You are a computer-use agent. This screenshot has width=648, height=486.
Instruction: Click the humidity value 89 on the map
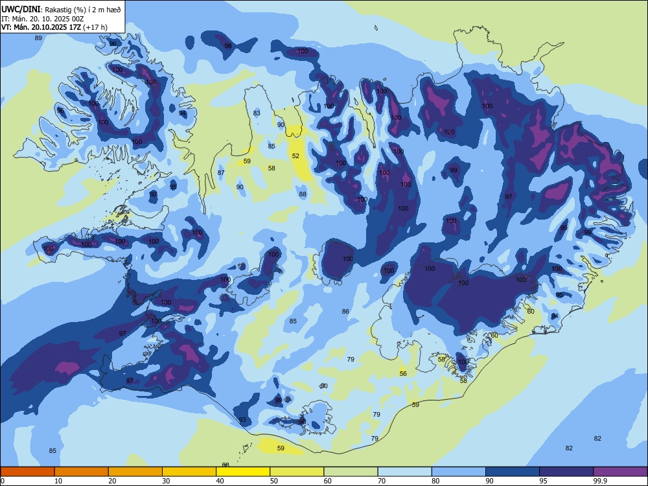pos(38,38)
